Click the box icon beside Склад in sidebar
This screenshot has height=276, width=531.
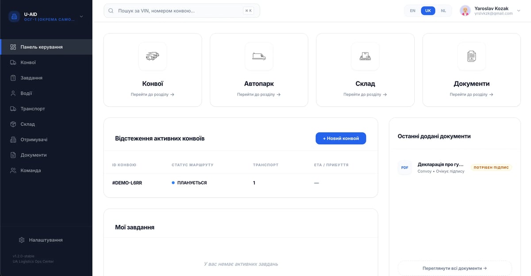pos(13,124)
